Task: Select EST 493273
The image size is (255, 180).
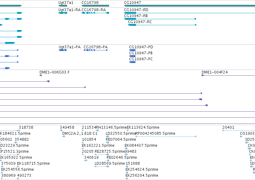Action: [x=18, y=179]
